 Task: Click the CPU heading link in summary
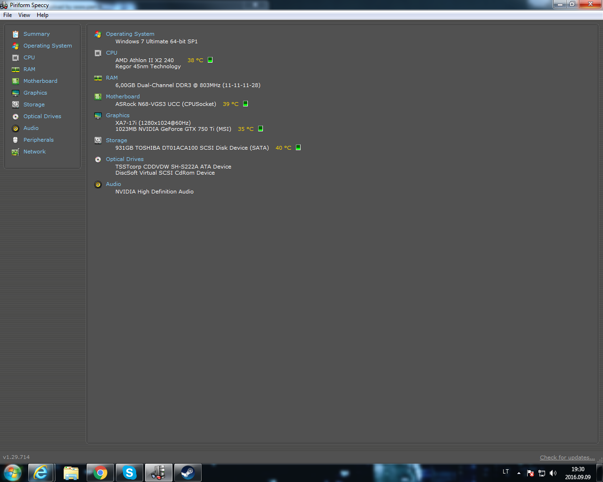coord(112,53)
